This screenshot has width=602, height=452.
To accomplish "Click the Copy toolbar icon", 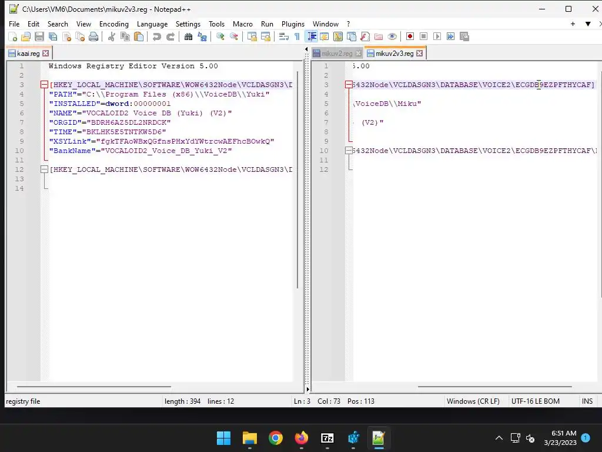I will [125, 36].
